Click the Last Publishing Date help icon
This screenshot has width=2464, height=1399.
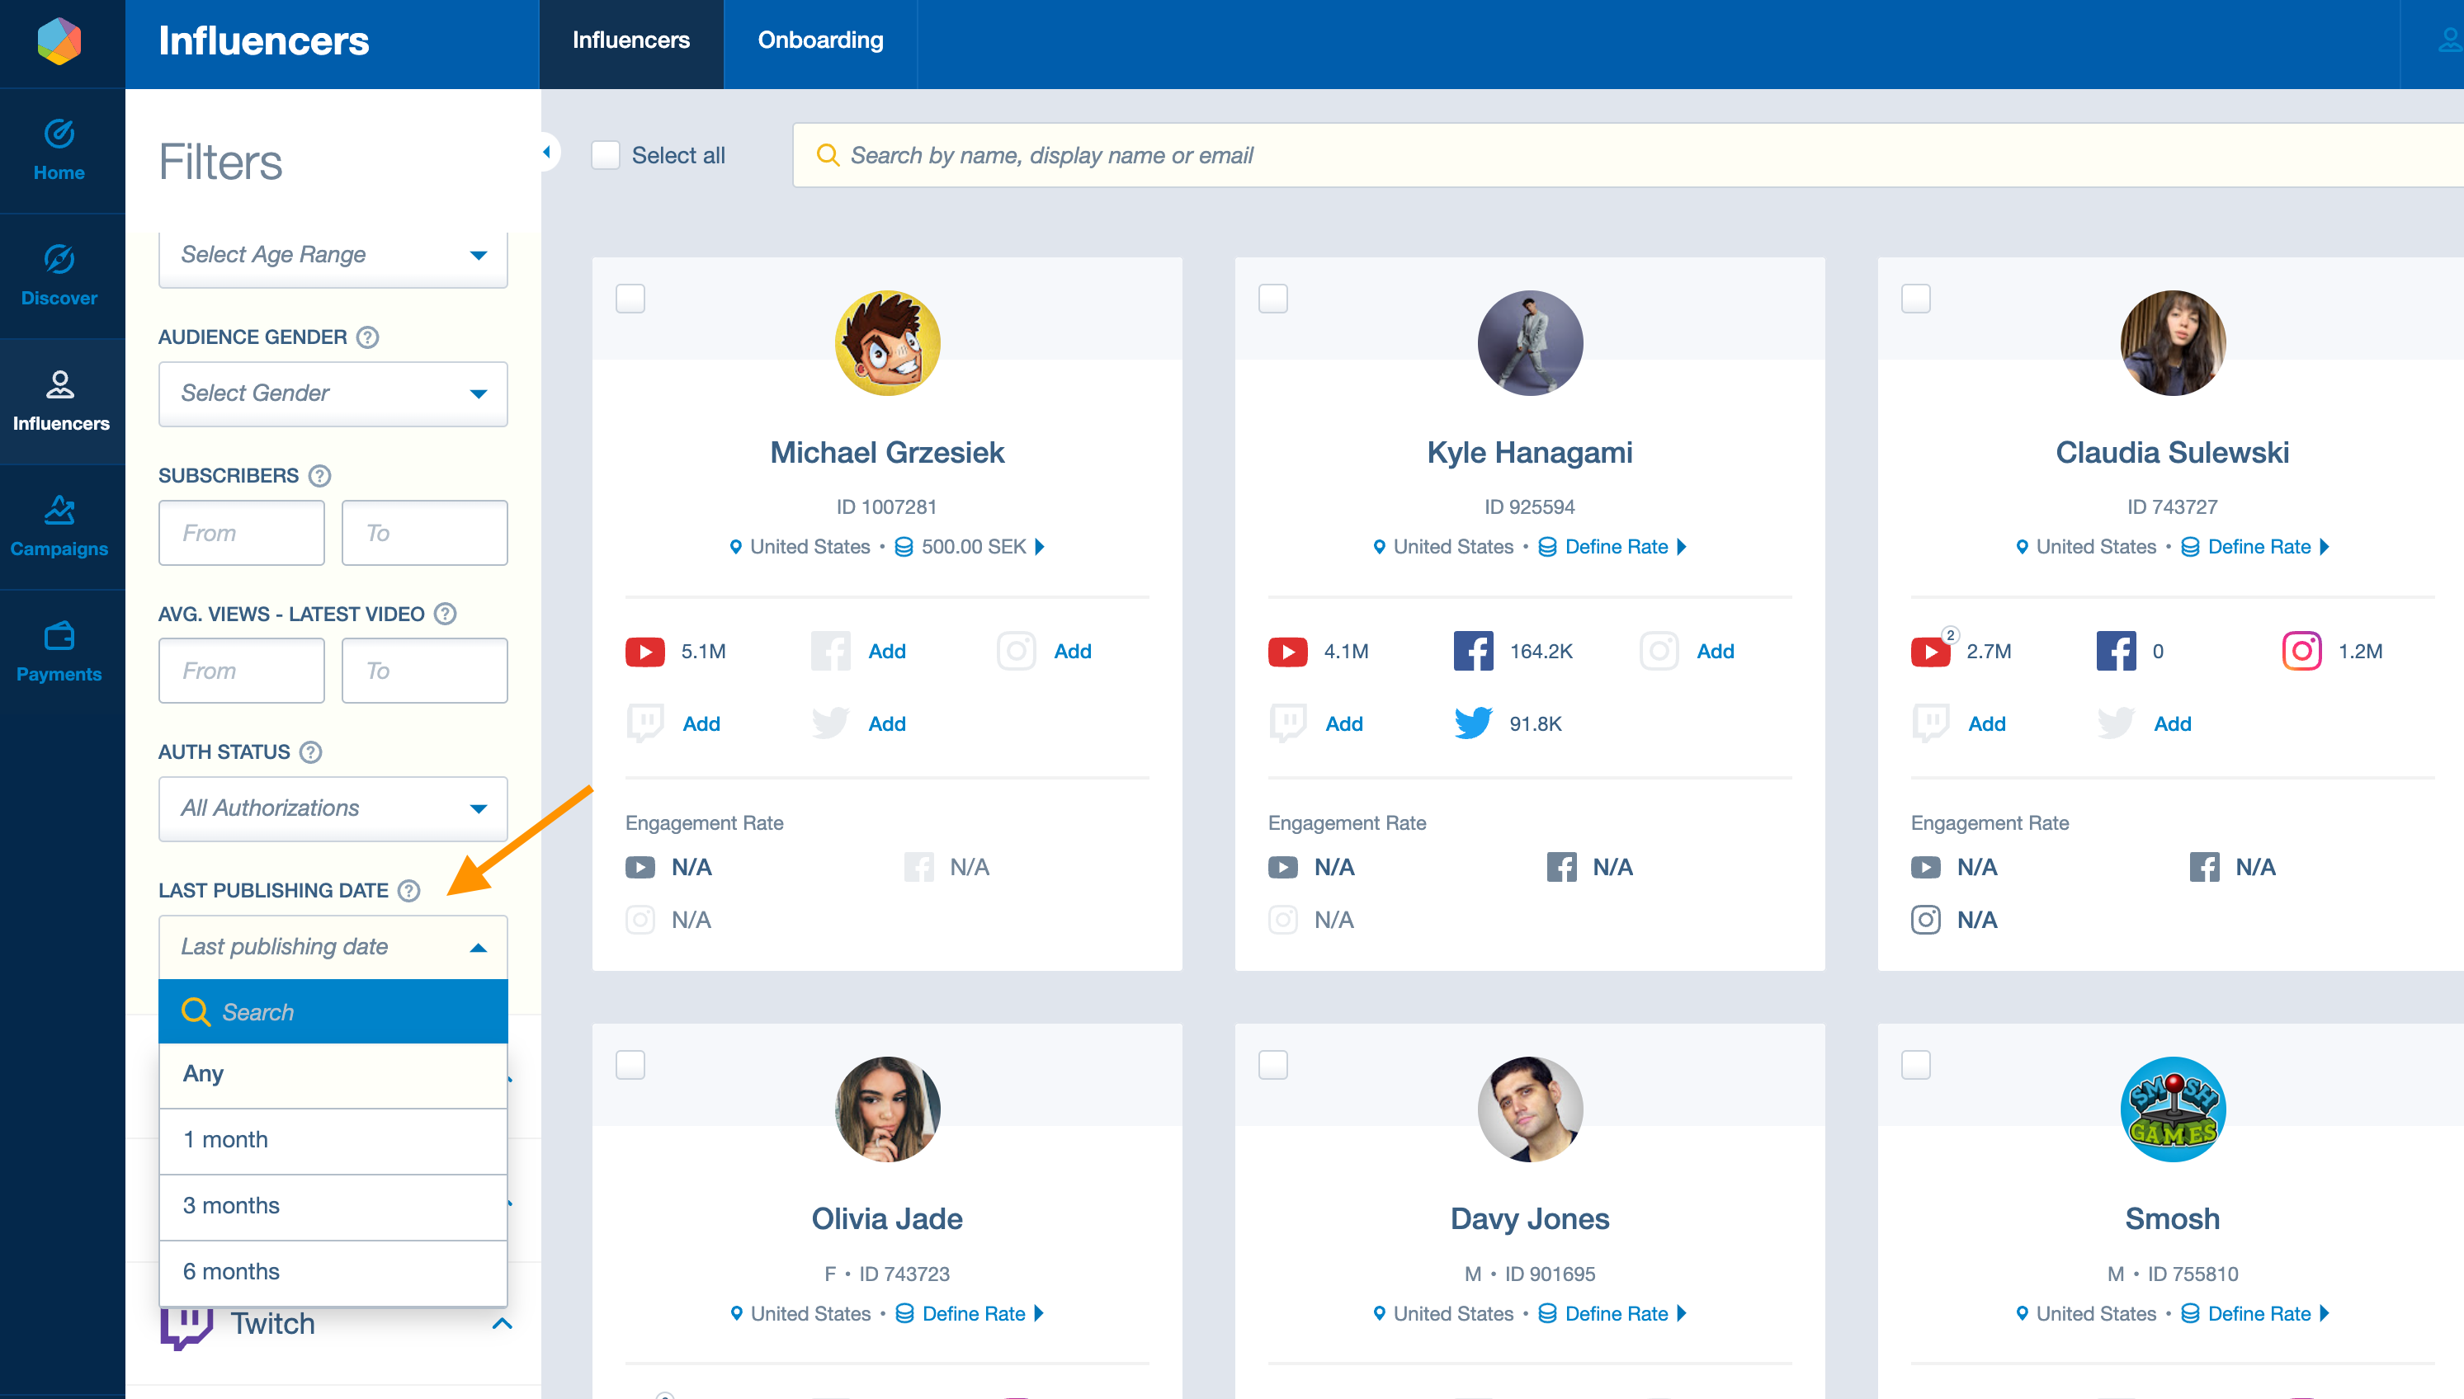click(x=409, y=891)
